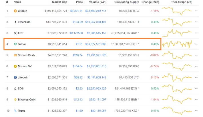Open the Ethereum name link
Viewport: 203px width, 117px height.
[x=24, y=22]
